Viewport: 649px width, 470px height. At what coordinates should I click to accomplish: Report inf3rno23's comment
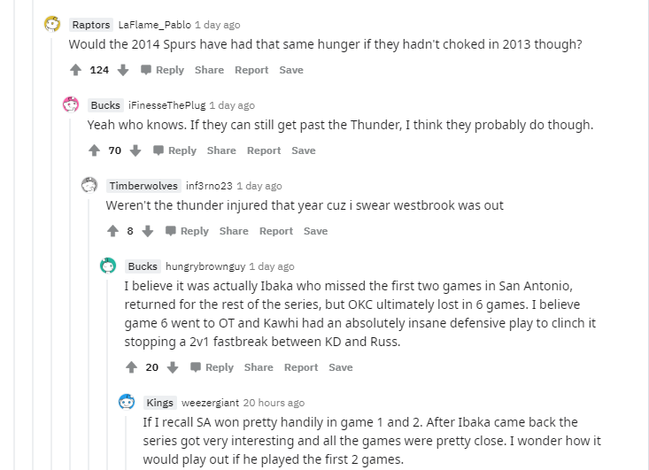276,231
